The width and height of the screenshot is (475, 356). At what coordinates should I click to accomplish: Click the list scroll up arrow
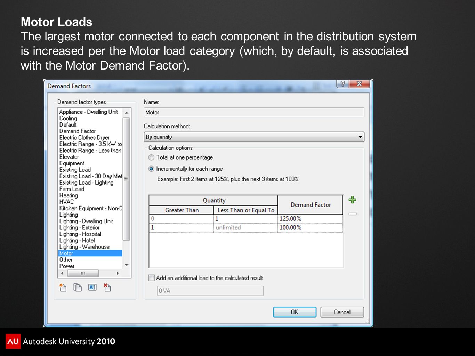coord(127,113)
